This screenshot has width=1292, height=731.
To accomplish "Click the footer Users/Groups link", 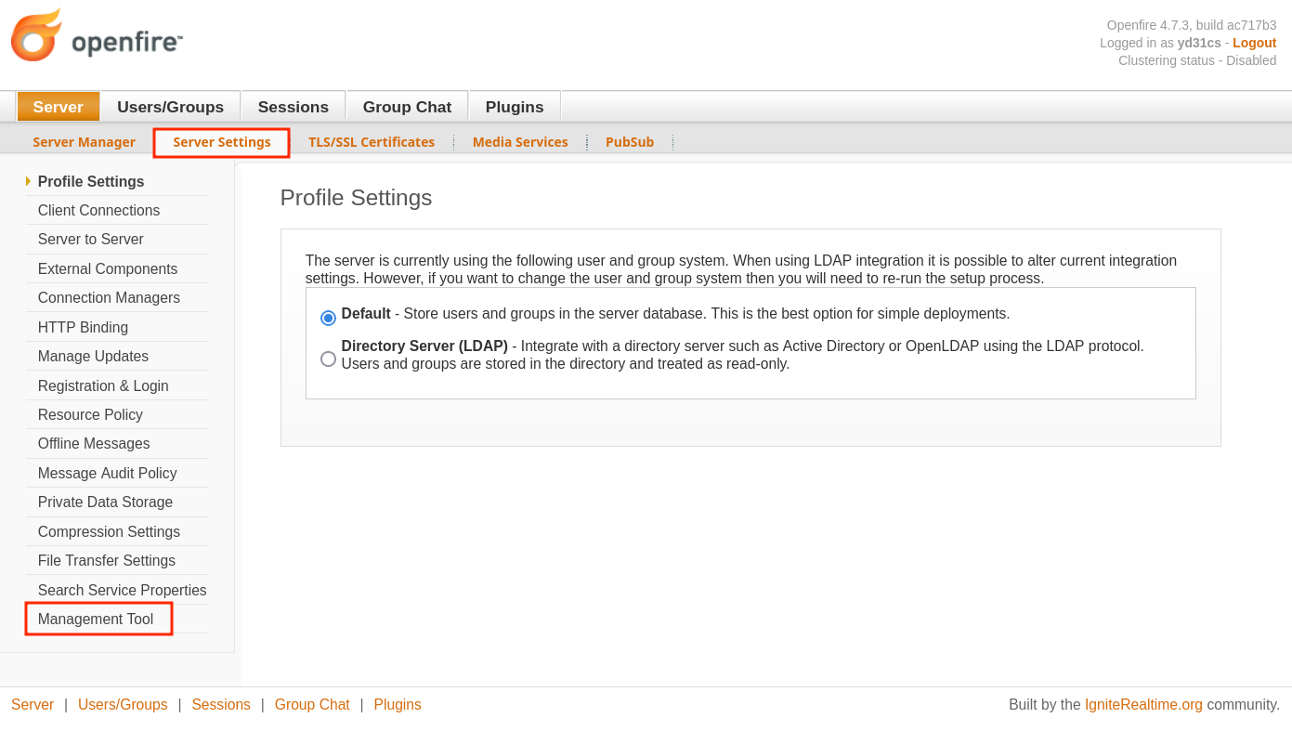I will click(123, 705).
